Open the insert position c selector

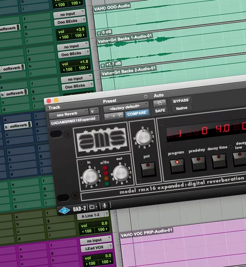(93, 111)
